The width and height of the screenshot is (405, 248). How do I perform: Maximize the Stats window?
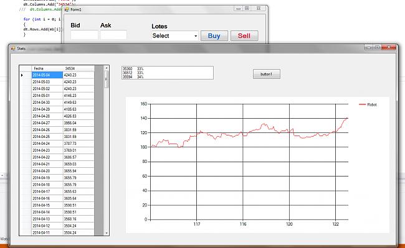[x=377, y=47]
